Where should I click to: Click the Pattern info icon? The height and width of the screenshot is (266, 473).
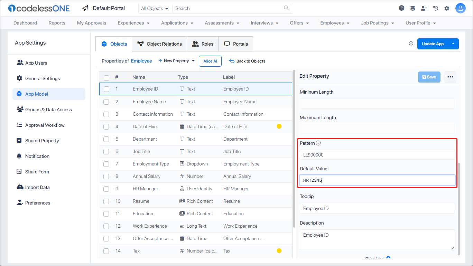(318, 143)
